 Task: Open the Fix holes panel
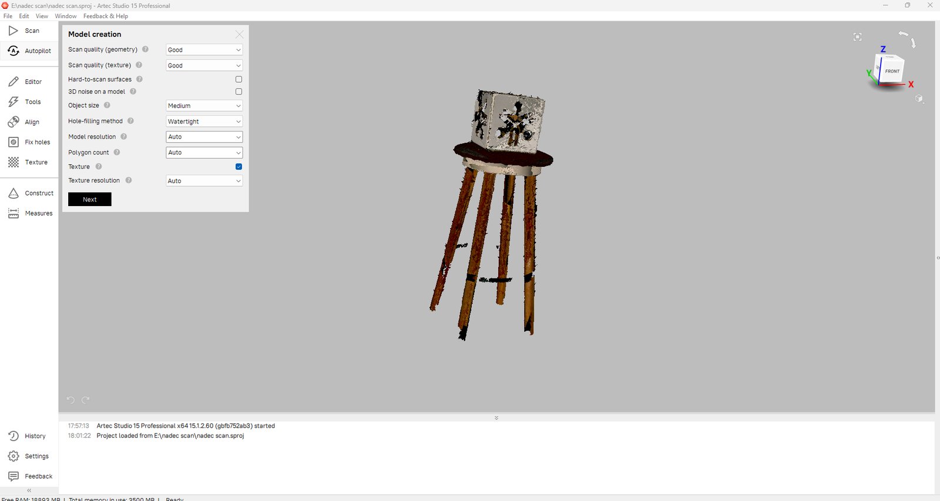29,142
